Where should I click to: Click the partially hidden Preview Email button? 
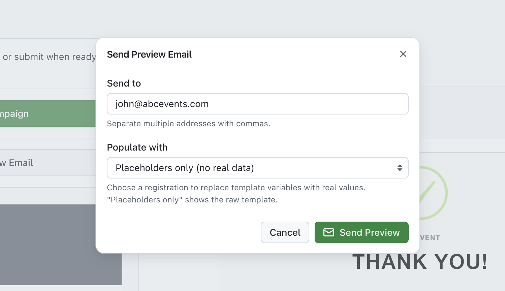48,163
